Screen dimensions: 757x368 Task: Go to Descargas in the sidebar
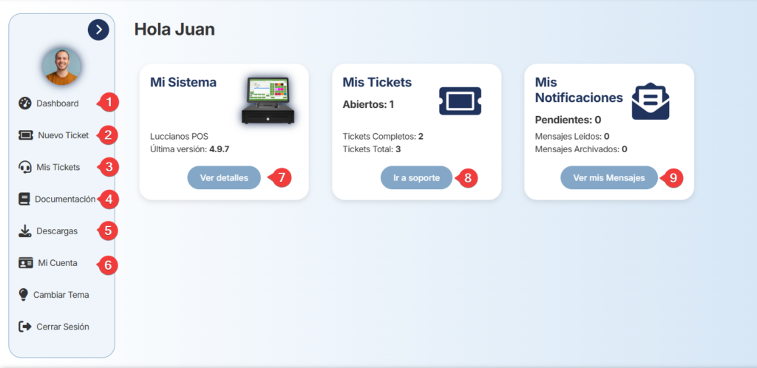(48, 231)
